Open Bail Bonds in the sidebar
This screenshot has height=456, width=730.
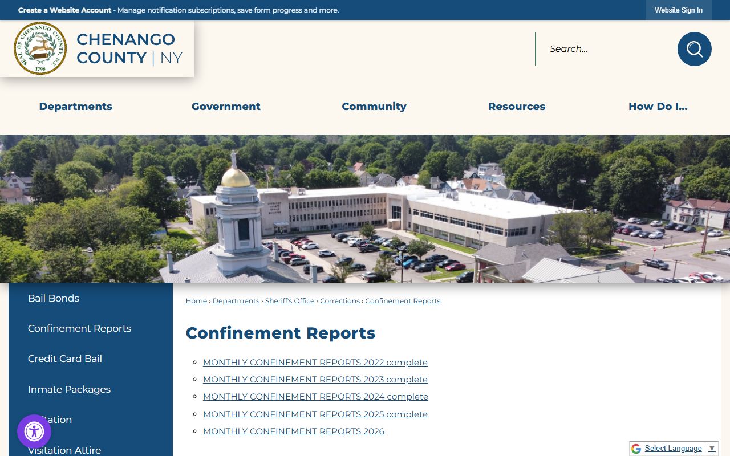pyautogui.click(x=54, y=298)
